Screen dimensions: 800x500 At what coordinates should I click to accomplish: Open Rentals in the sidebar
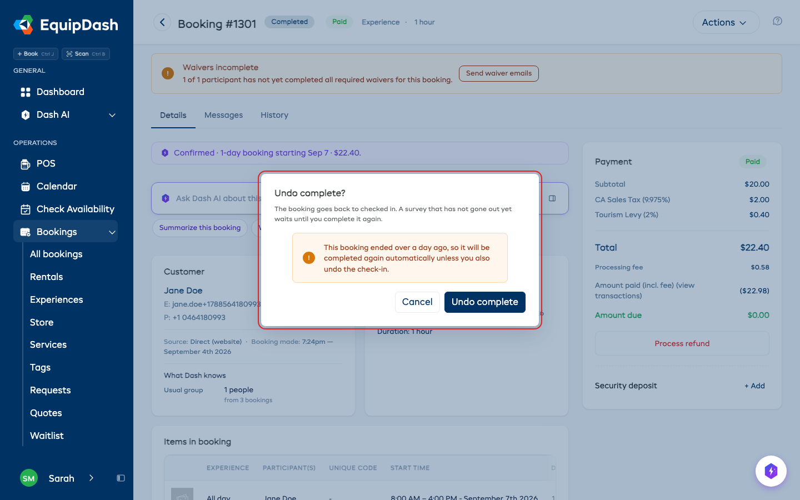tap(47, 277)
